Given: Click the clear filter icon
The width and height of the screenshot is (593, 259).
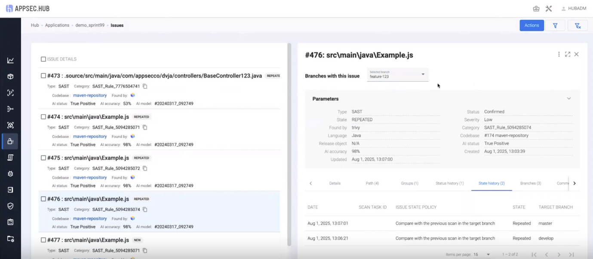Looking at the screenshot, I should [578, 25].
